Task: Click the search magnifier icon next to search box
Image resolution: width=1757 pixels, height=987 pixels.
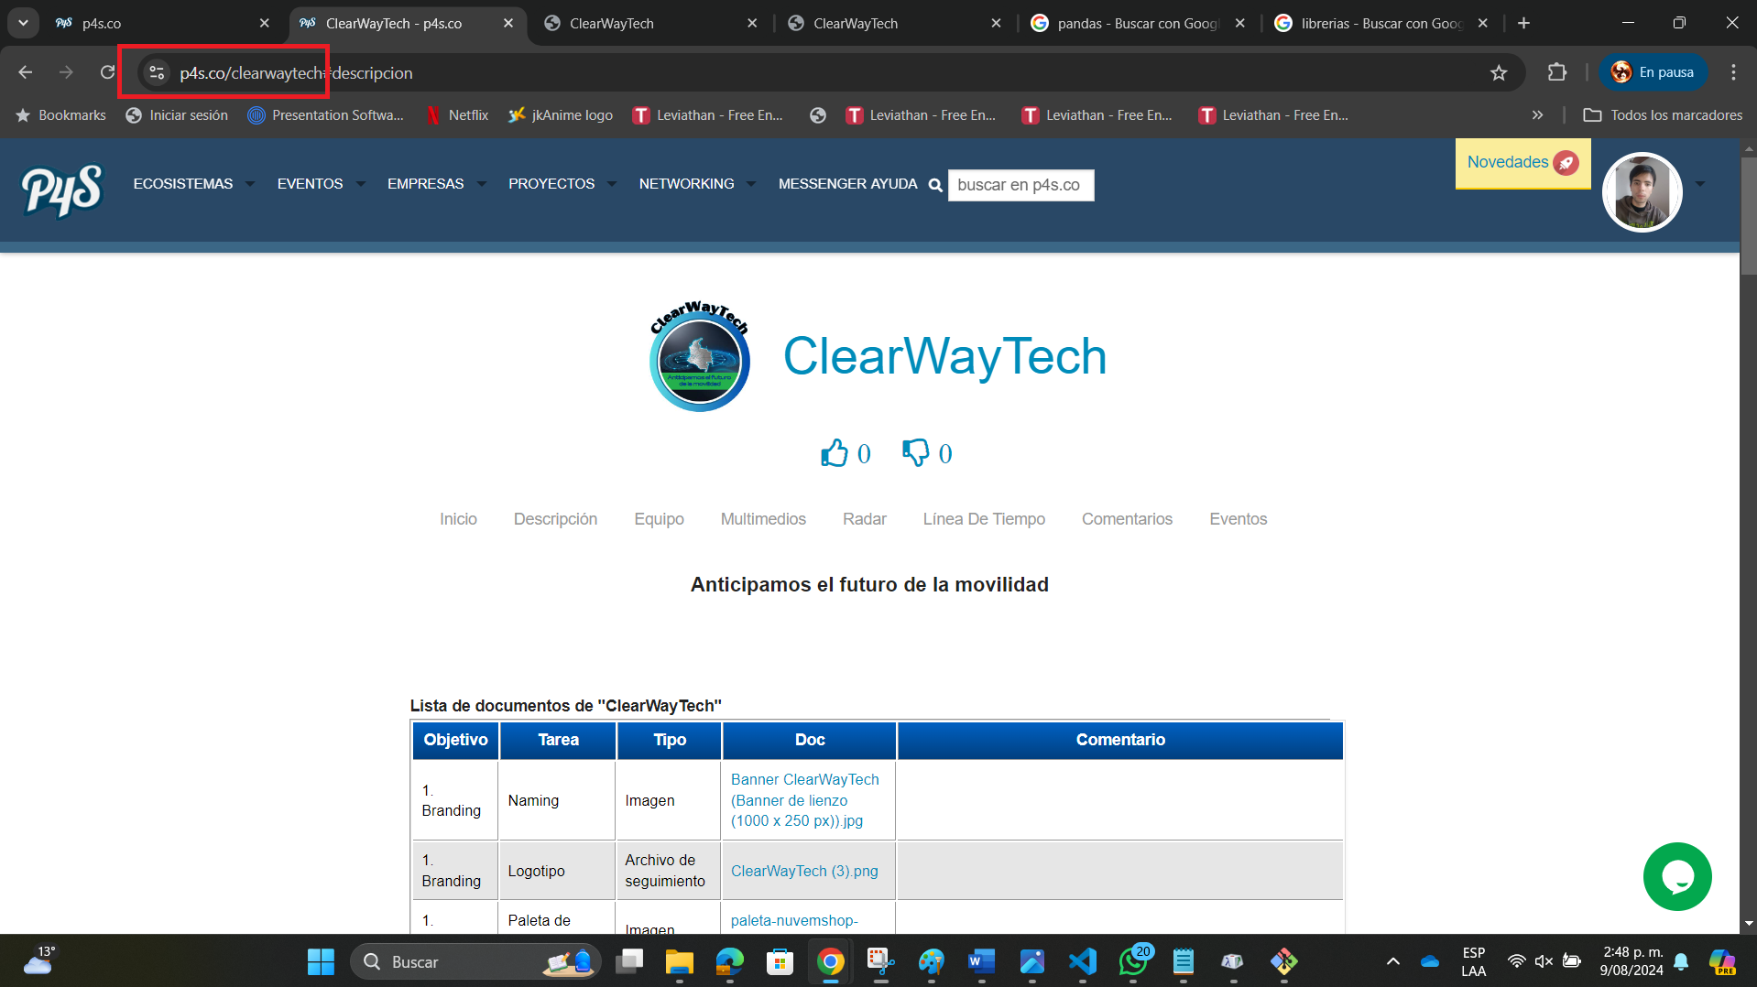Action: (935, 185)
